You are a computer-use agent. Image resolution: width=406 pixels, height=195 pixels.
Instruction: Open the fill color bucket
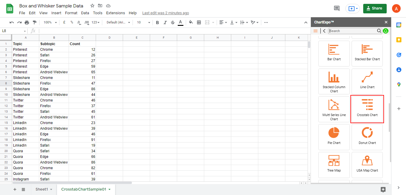(x=191, y=22)
